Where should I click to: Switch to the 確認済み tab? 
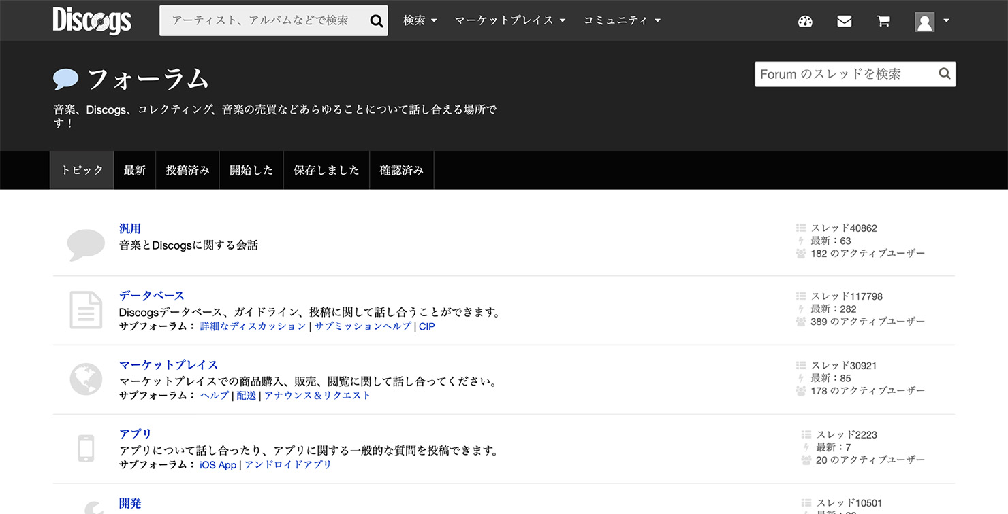click(401, 170)
